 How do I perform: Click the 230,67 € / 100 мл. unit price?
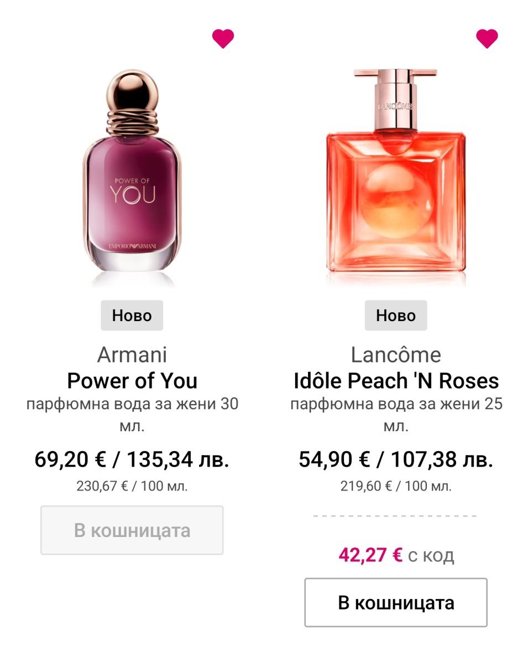132,487
